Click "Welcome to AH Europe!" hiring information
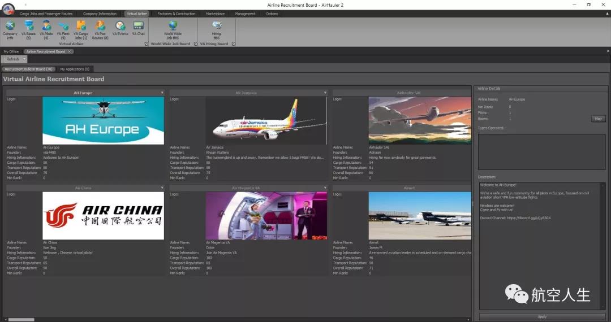 coord(61,158)
